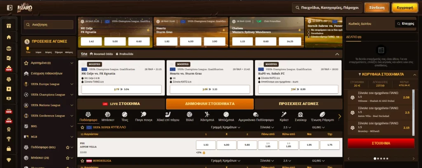
Task: Switch to the Όλα tab
Action: tap(84, 54)
